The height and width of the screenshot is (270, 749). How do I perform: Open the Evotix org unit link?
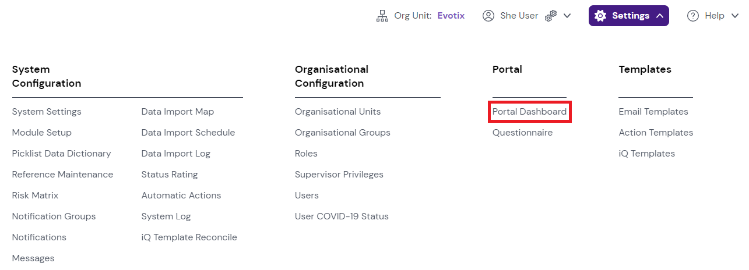click(x=451, y=16)
